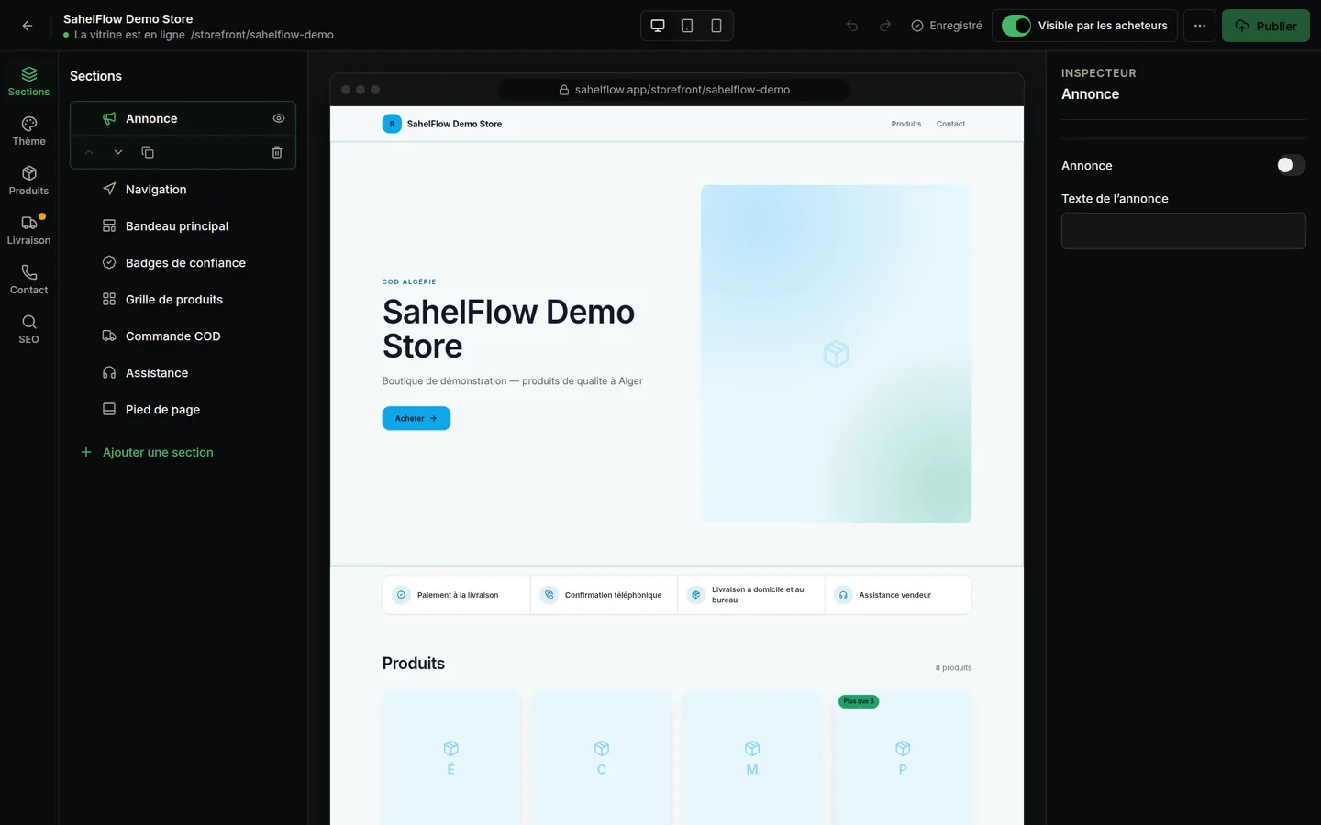Select the Pied de page section

[x=183, y=410]
